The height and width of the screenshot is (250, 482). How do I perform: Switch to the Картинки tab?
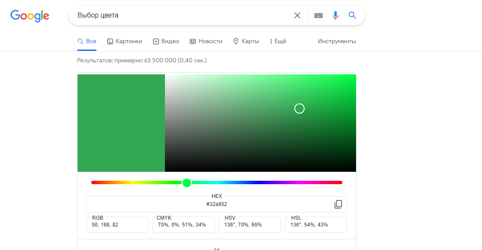127,41
